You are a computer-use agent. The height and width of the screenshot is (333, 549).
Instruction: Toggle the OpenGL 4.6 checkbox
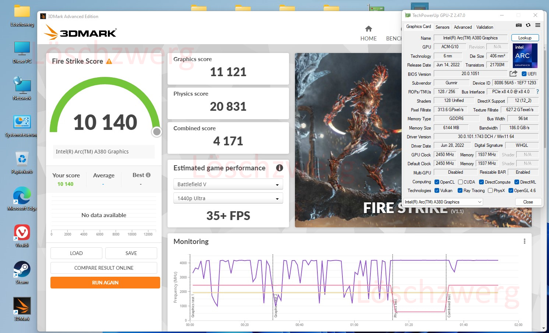pos(511,191)
